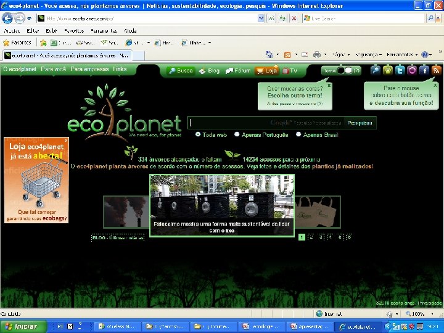Stop loading with the red X icon

pos(294,18)
